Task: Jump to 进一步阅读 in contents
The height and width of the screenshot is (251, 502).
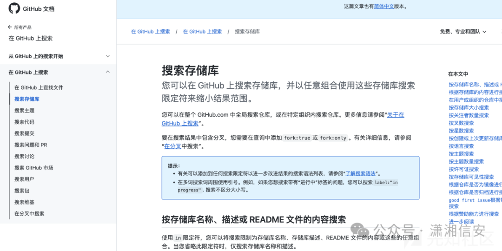Action: (462, 222)
